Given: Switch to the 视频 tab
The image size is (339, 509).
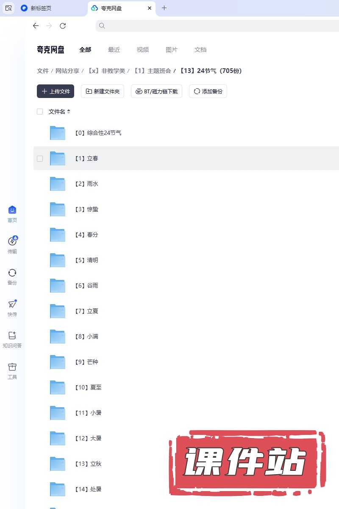Looking at the screenshot, I should [143, 50].
